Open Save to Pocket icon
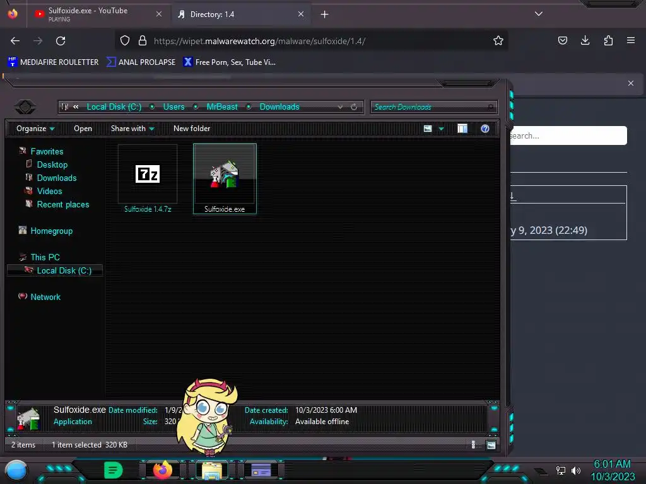This screenshot has height=484, width=646. pyautogui.click(x=562, y=40)
